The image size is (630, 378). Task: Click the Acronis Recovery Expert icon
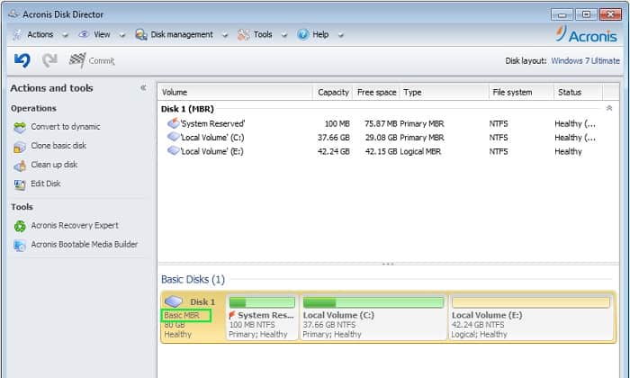point(20,226)
